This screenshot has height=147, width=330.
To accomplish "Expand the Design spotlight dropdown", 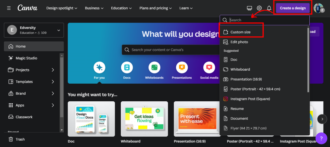I will [x=62, y=8].
